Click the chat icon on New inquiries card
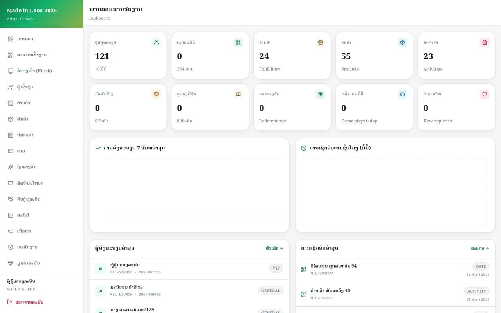The height and width of the screenshot is (313, 501). click(x=485, y=94)
